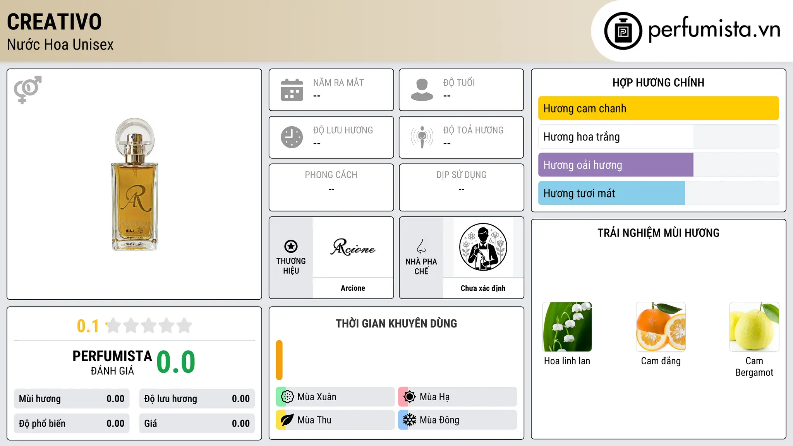Select the Mùa Xuân season button
Screen dimensions: 793x446
[335, 397]
